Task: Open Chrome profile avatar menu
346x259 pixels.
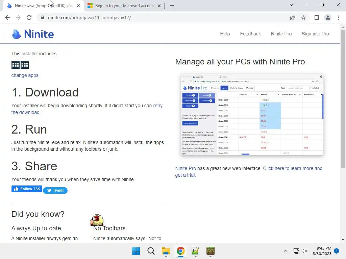Action: click(328, 18)
